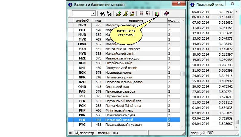
Task: Open the help book icon
Action: pyautogui.click(x=167, y=14)
